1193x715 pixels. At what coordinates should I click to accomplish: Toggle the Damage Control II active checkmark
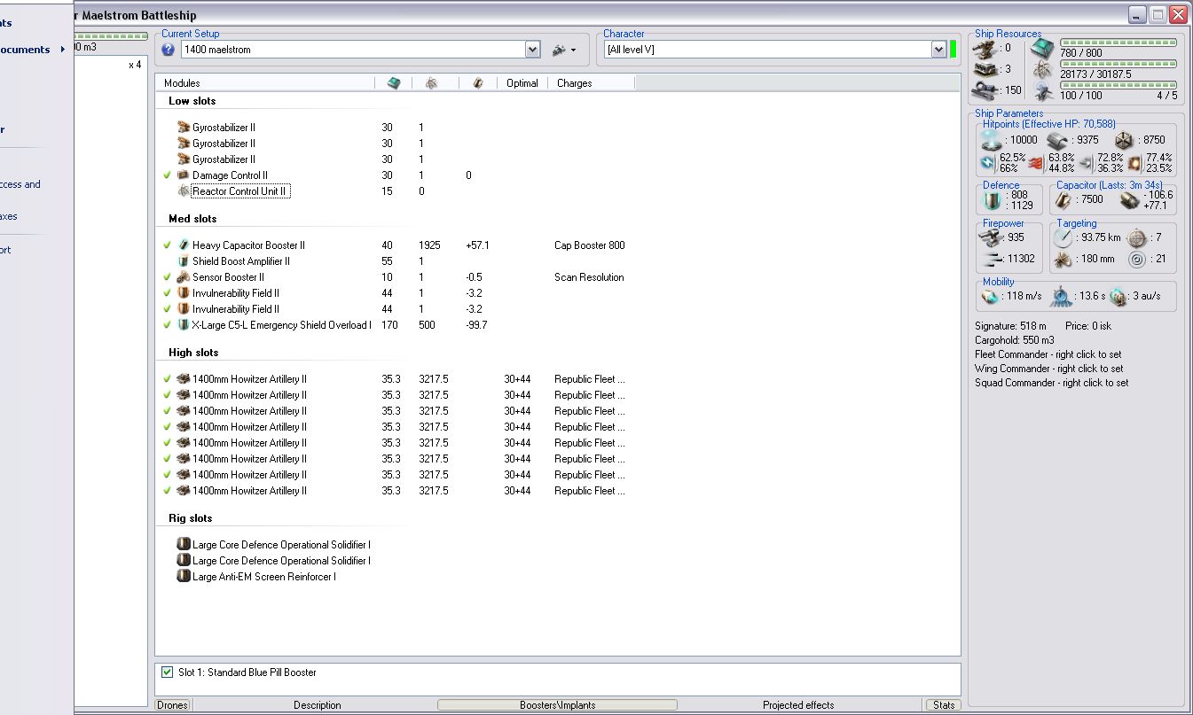point(168,175)
